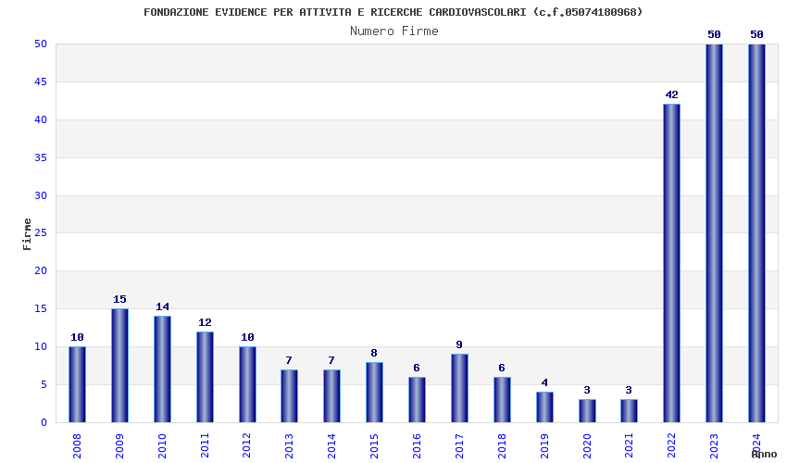787x463 pixels.
Task: Click the 2021 year label on x-axis
Action: tap(629, 446)
